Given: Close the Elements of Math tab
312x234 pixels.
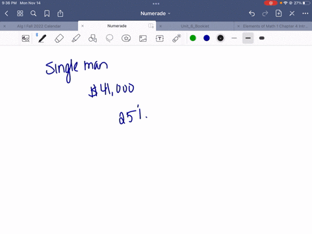Looking at the screenshot, I should tap(239, 26).
